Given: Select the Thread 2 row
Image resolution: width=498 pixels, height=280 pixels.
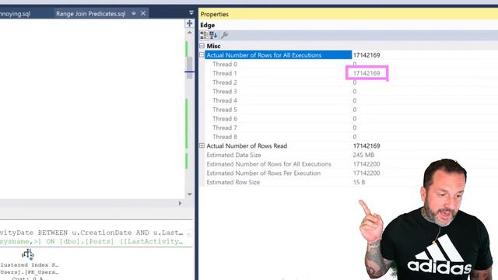Looking at the screenshot, I should [x=225, y=82].
